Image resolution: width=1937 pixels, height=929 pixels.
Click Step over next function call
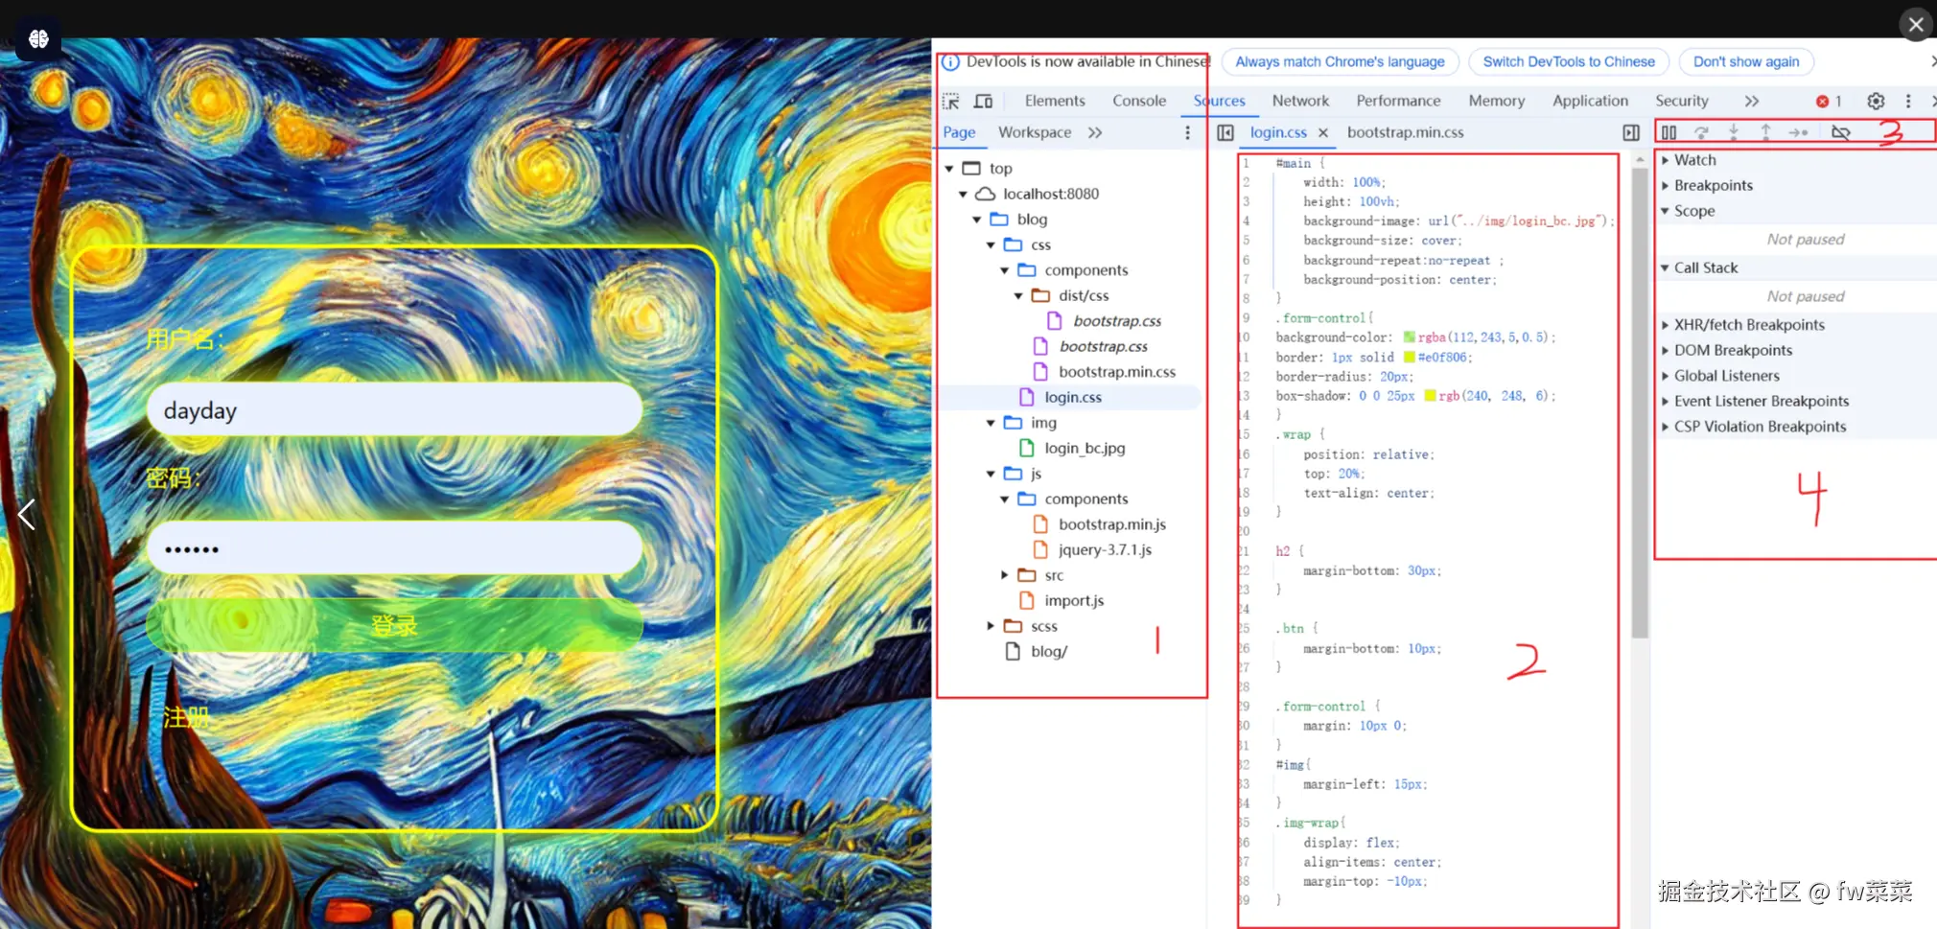(x=1701, y=132)
